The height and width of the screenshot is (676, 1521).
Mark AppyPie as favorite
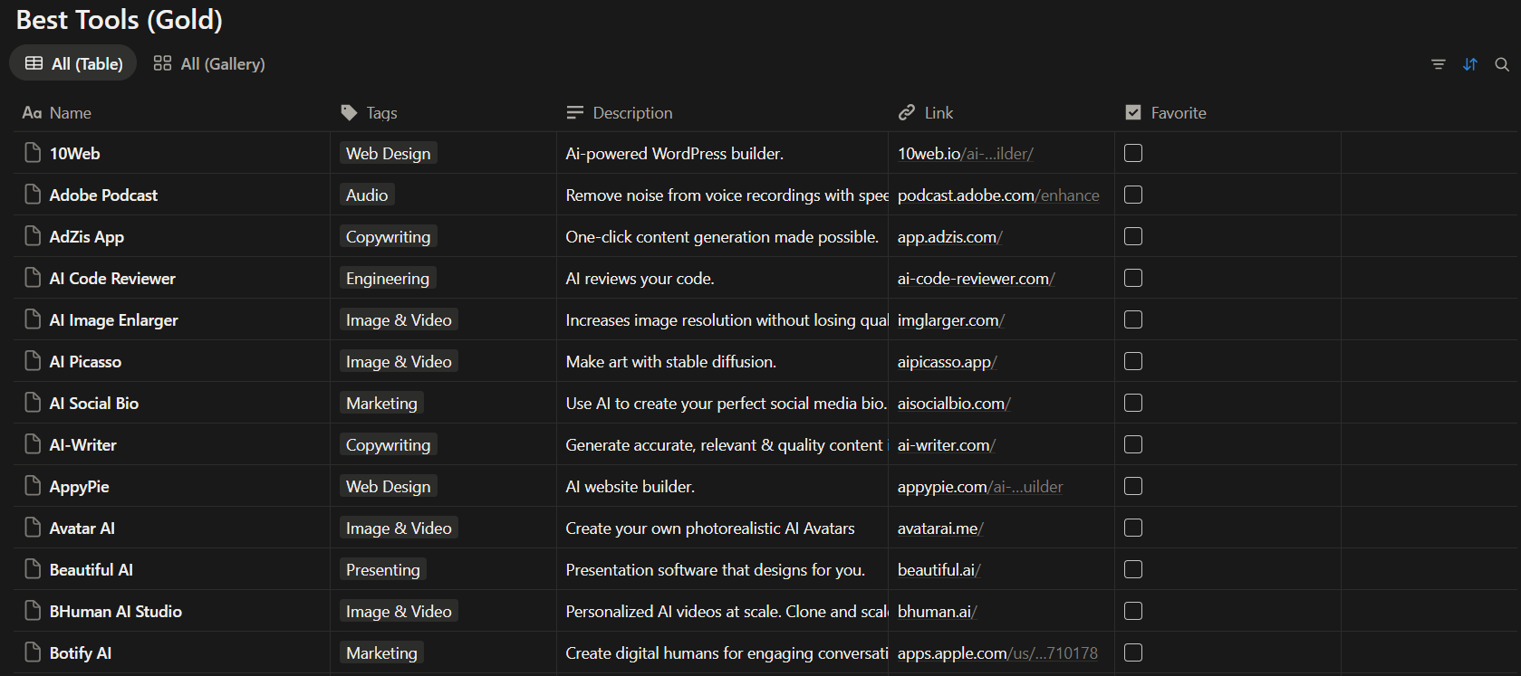1133,486
